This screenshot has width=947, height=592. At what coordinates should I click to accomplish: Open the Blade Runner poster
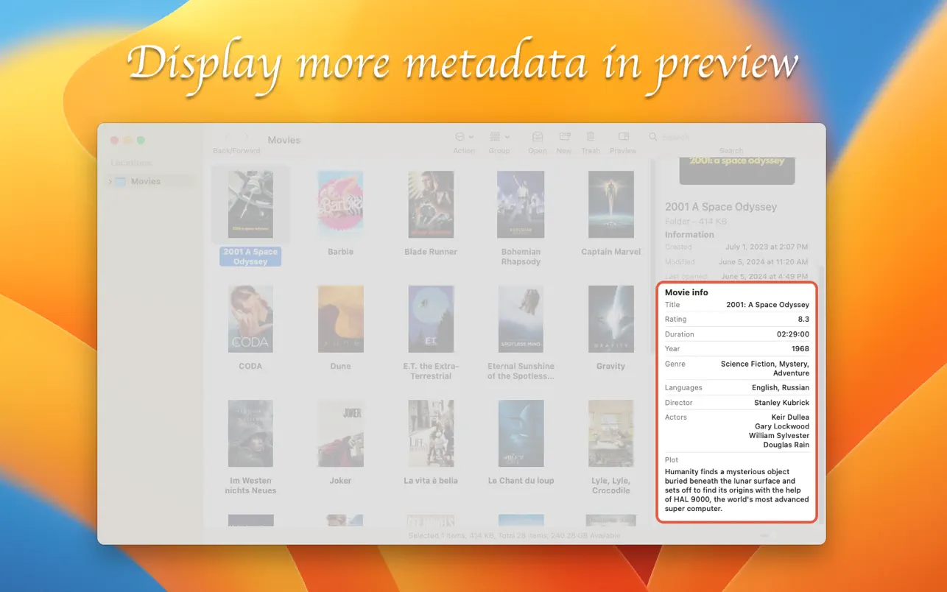[x=430, y=204]
